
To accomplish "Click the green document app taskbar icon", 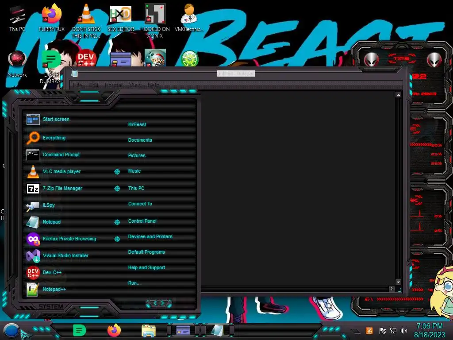I will [79, 330].
